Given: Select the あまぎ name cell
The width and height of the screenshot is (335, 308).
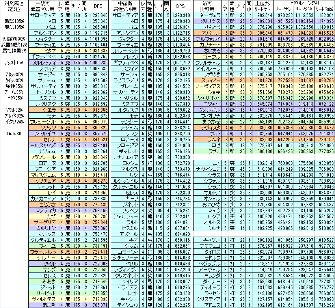Looking at the screenshot, I should 43,305.
